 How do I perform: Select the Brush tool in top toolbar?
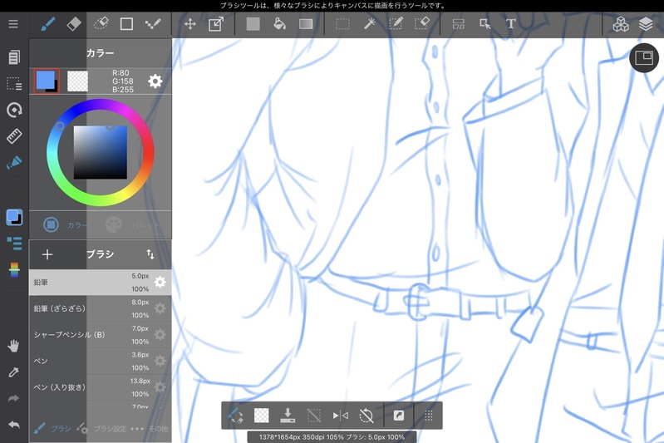[48, 24]
